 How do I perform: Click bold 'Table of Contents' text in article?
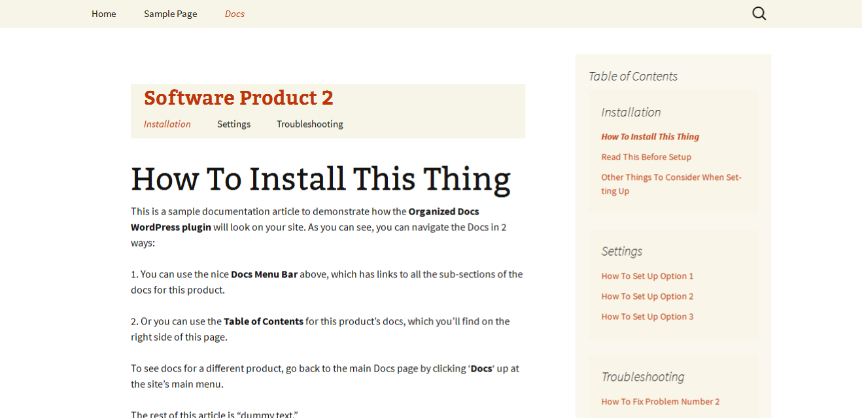[x=264, y=321]
